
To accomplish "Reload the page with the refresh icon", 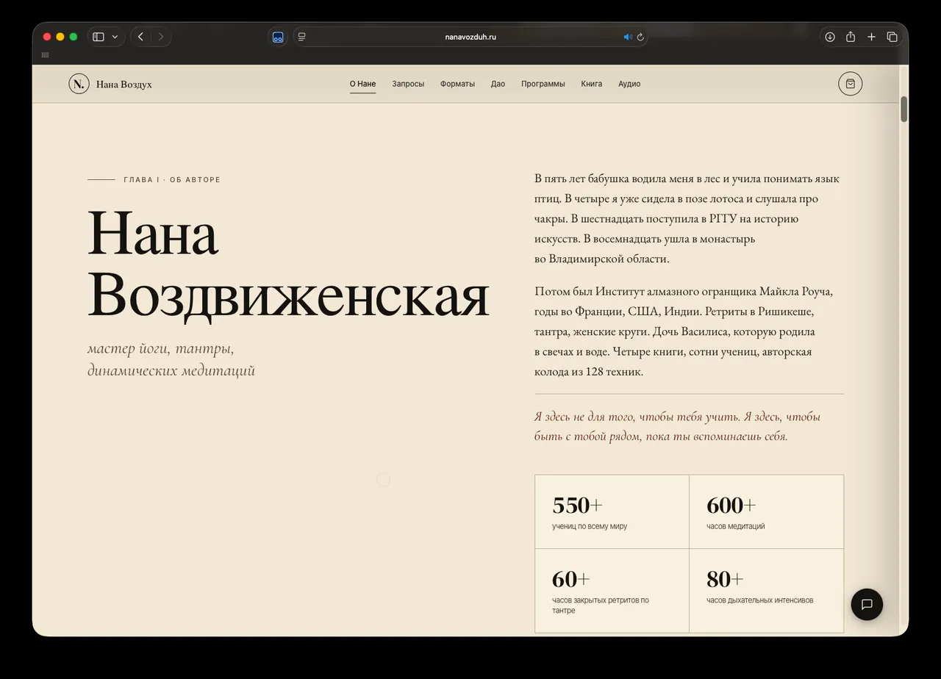I will (x=640, y=37).
